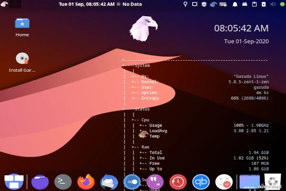Click the power/battery tray icon

(x=264, y=4)
